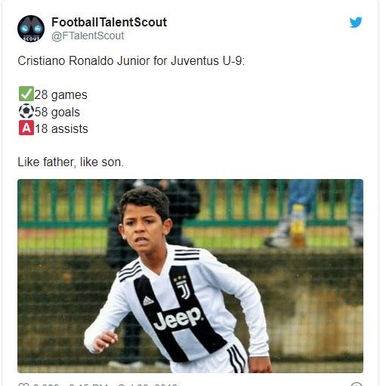The height and width of the screenshot is (386, 380).
Task: Select the "58 goals" text
Action: (57, 112)
